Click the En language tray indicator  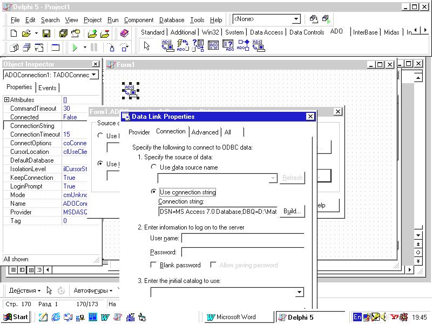tap(357, 317)
